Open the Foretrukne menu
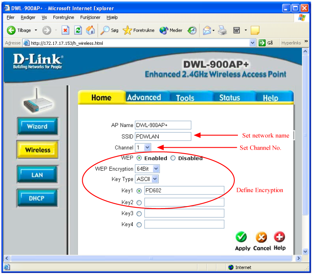 click(64, 18)
